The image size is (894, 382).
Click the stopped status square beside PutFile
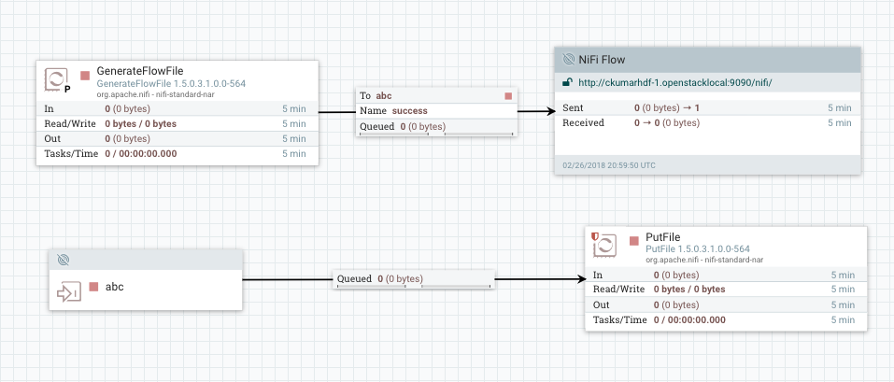(634, 241)
